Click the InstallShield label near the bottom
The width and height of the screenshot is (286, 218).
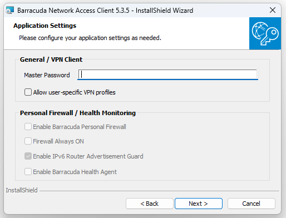(22, 190)
